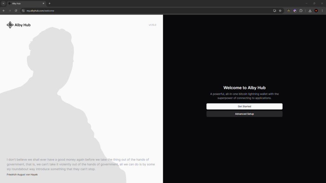Open the Advanced Setup option
Screen dimensions: 326x183
244,114
